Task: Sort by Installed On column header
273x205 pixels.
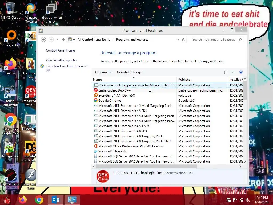Action: click(235, 80)
